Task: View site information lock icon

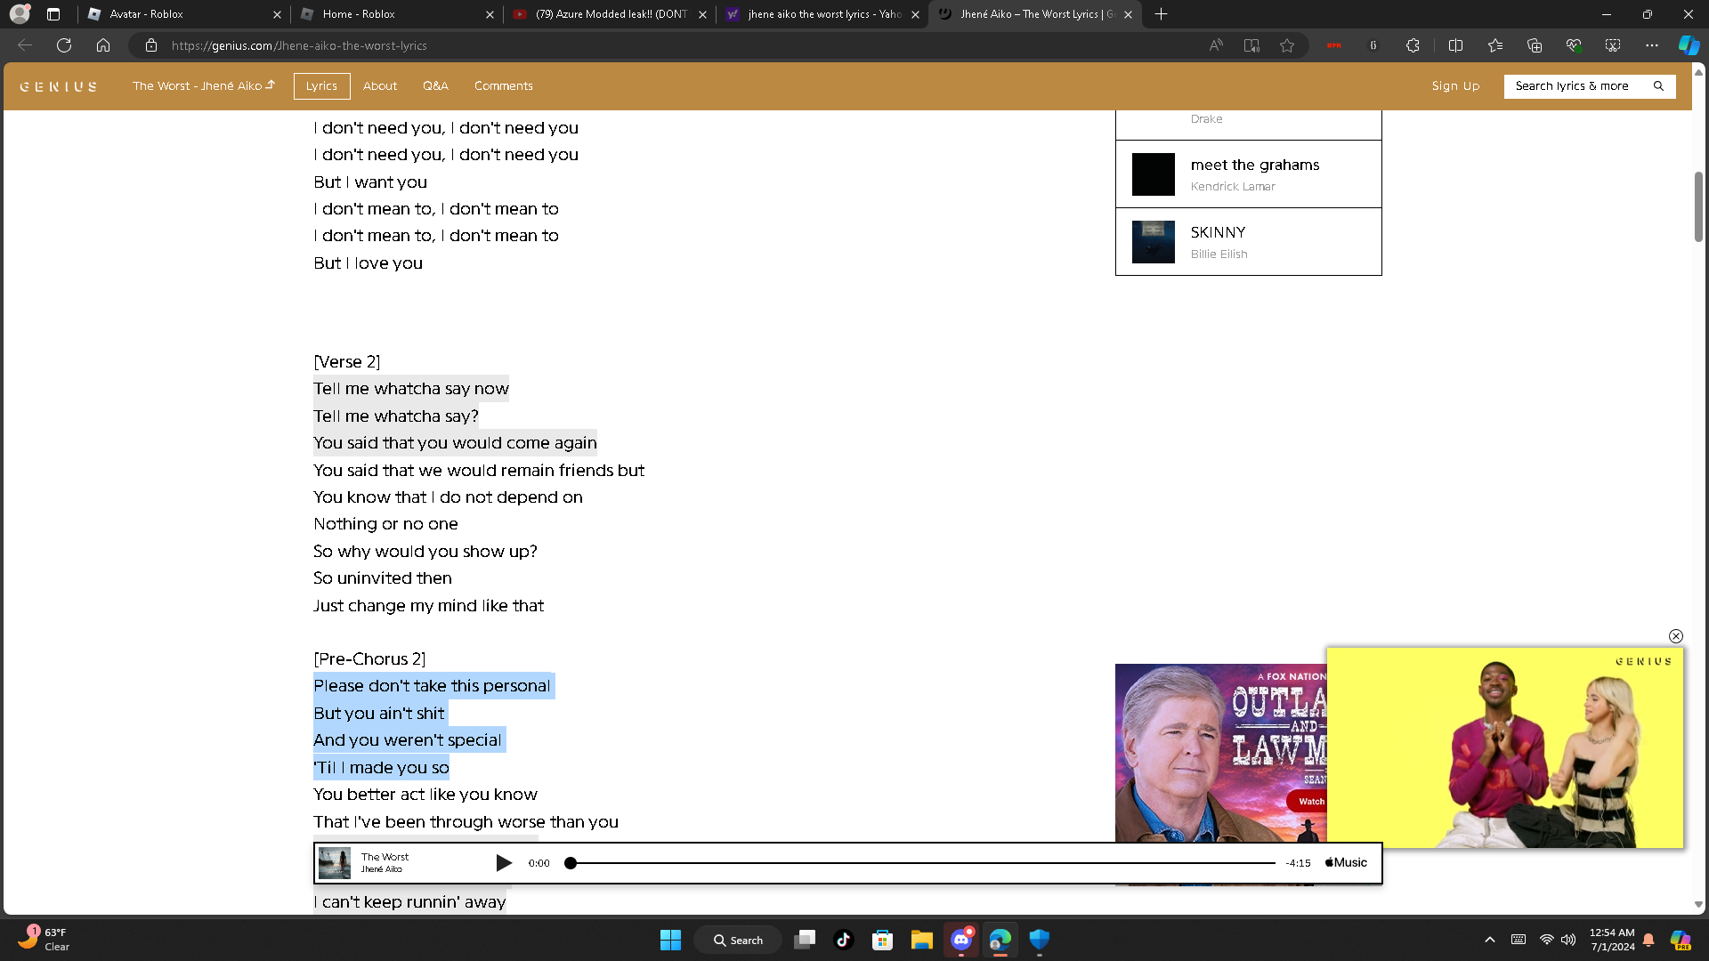Action: pos(151,45)
